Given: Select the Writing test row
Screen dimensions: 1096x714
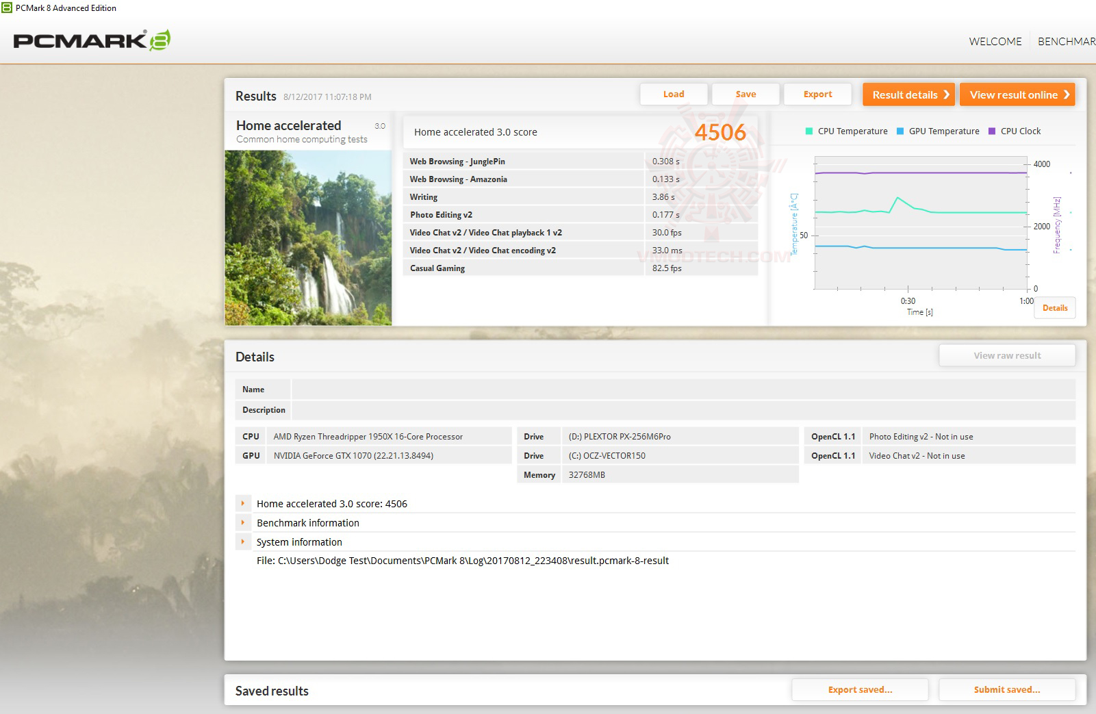Looking at the screenshot, I should tap(581, 197).
